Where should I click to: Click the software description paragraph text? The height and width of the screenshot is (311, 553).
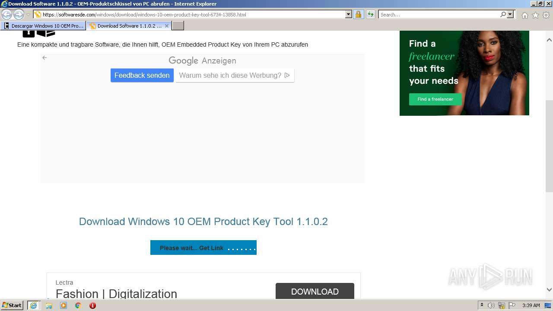162,44
